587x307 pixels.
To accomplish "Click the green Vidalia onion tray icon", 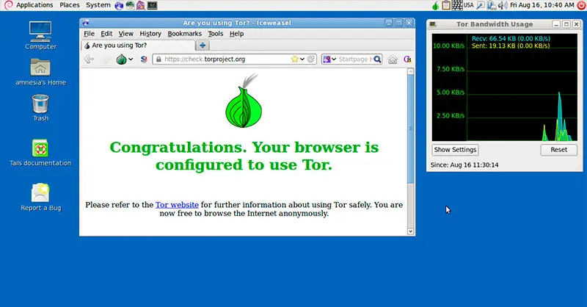I will pyautogui.click(x=435, y=5).
